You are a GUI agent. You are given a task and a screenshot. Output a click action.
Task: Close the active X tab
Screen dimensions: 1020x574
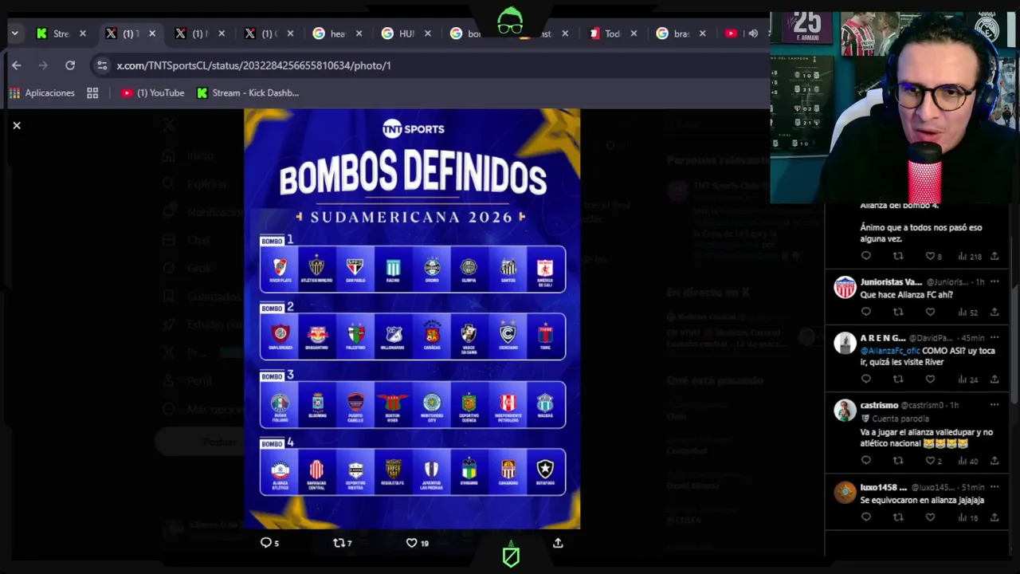point(151,33)
